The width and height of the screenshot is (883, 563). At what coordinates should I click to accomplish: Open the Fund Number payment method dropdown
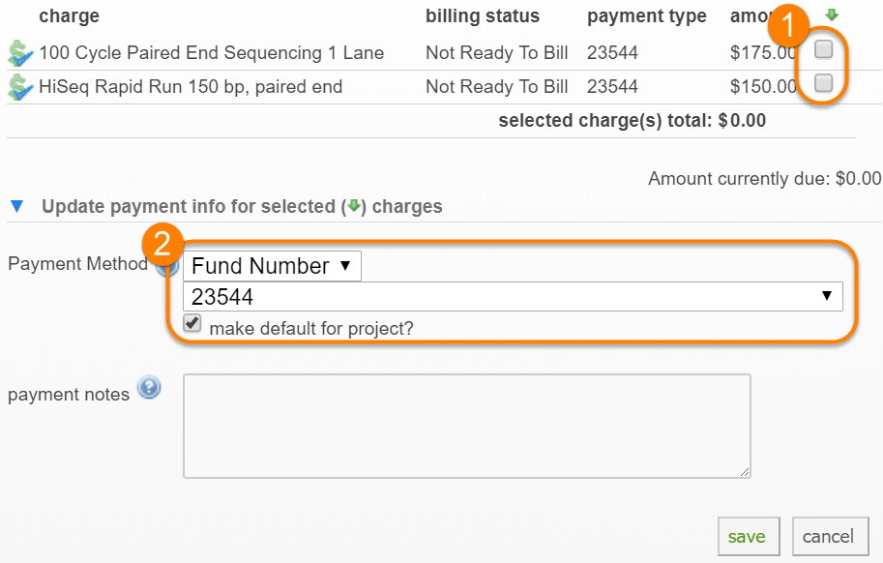pyautogui.click(x=272, y=266)
